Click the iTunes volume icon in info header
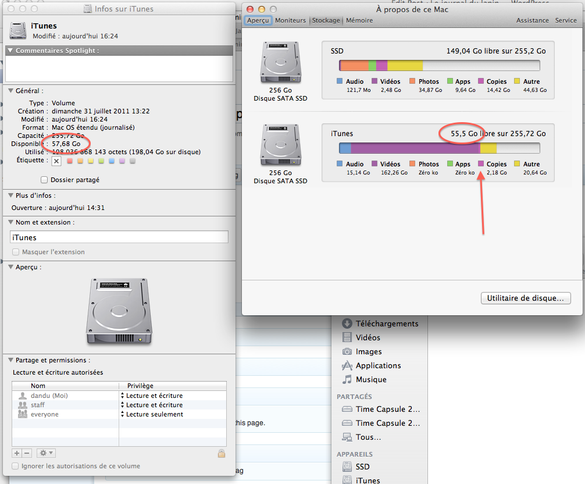585x484 pixels. click(18, 31)
